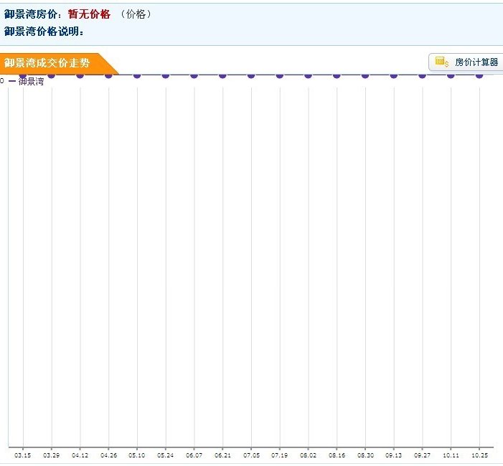This screenshot has width=503, height=466.
Task: Click the data point above date 04.12
Action: click(80, 75)
